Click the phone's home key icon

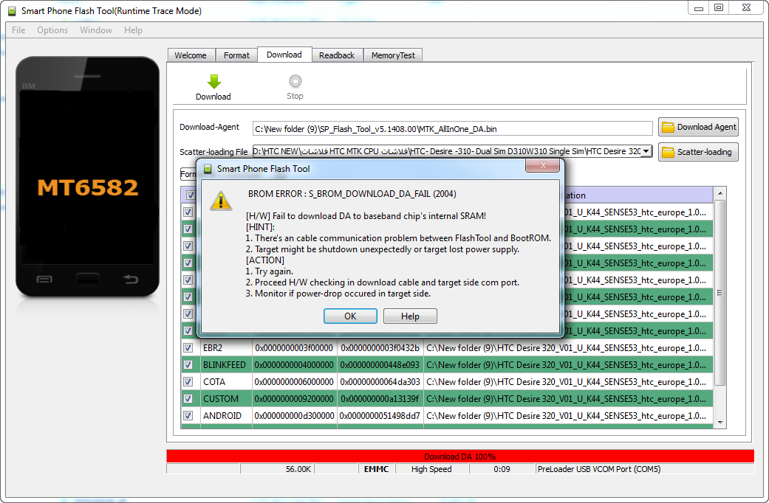[88, 280]
